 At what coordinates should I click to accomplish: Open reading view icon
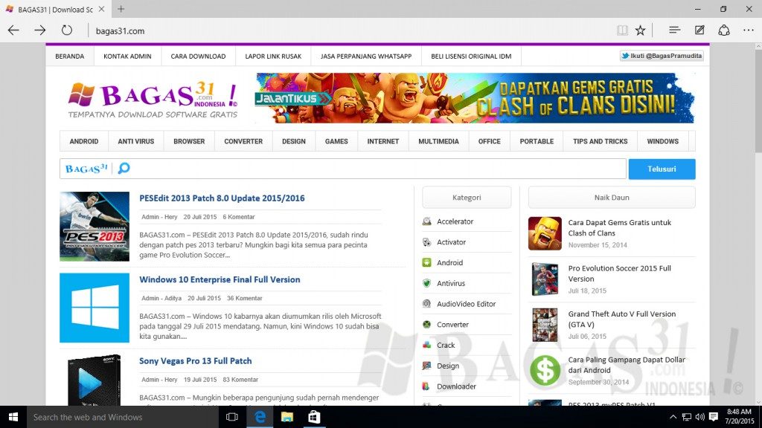[x=622, y=30]
